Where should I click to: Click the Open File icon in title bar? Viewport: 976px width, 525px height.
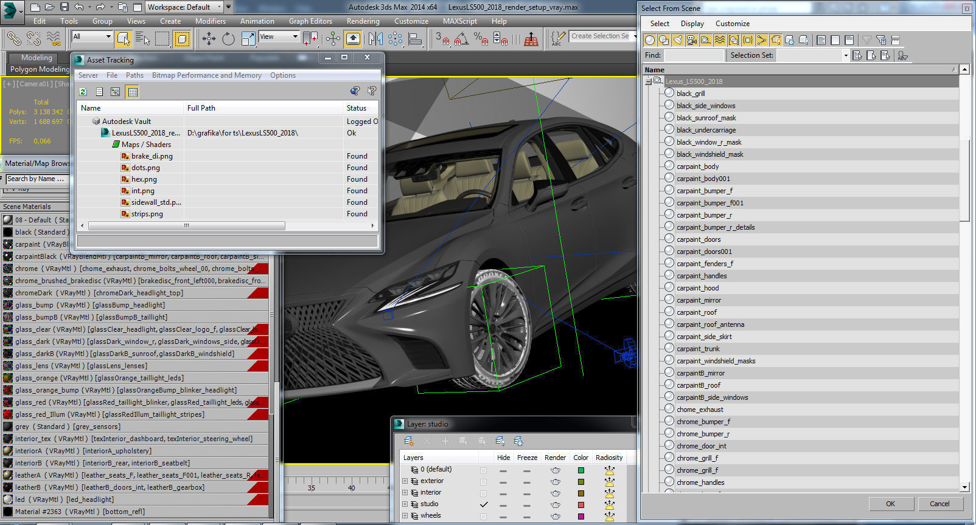click(x=50, y=7)
